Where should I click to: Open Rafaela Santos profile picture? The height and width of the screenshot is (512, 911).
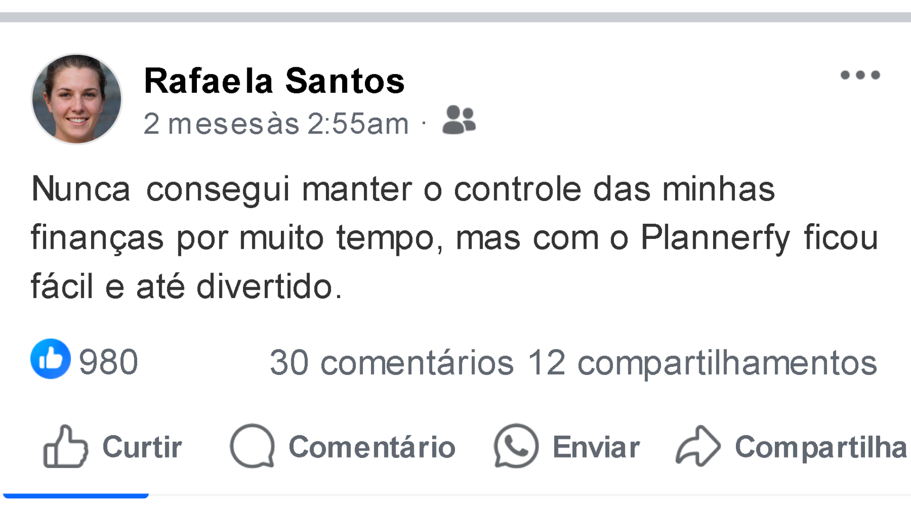coord(76,99)
